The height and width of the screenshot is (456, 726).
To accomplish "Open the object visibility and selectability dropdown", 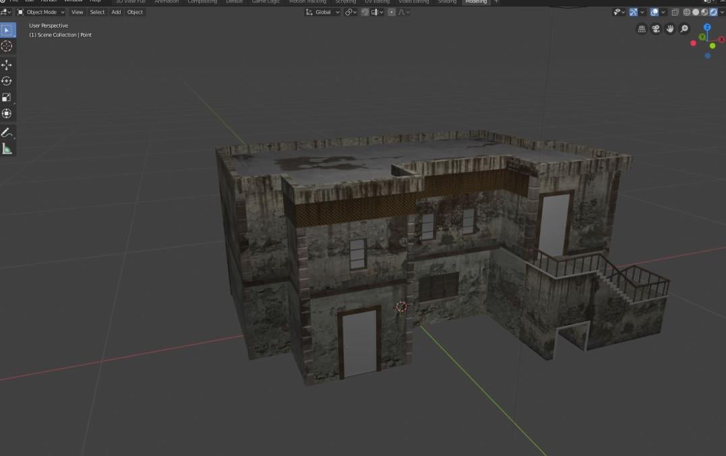I will [619, 13].
